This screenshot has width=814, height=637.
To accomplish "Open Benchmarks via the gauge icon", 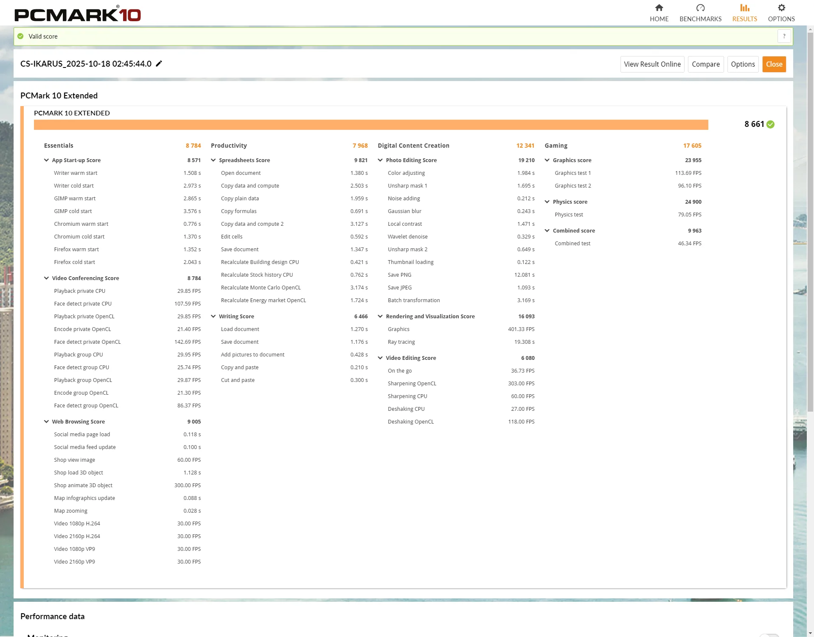I will click(x=700, y=8).
